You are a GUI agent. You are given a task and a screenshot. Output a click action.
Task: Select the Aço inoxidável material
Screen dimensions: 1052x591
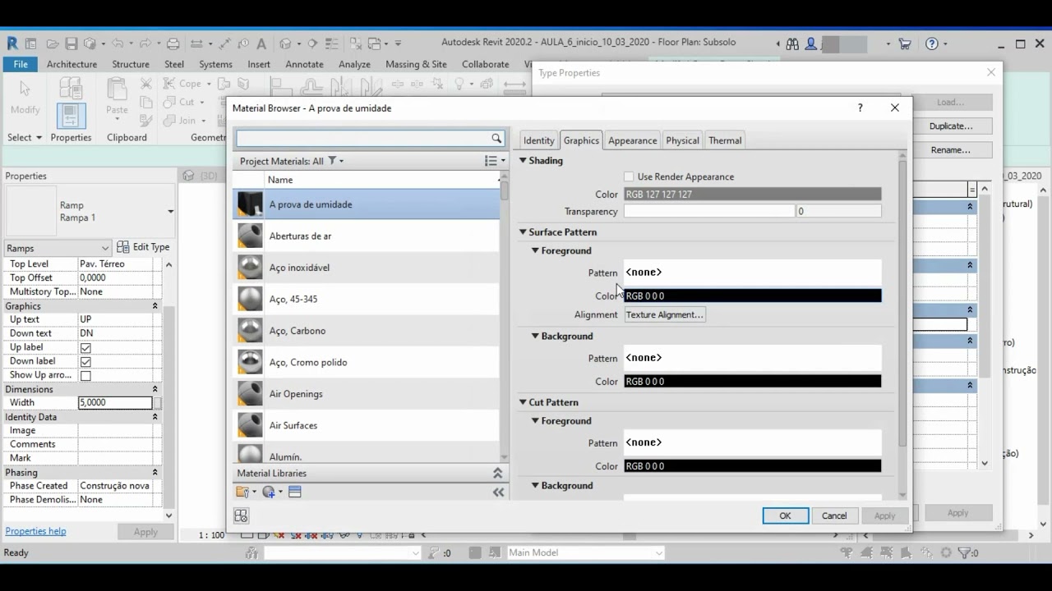[x=366, y=268]
